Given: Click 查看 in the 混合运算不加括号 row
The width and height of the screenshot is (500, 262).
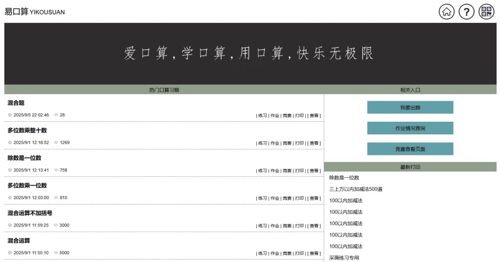Looking at the screenshot, I should click(x=314, y=226).
